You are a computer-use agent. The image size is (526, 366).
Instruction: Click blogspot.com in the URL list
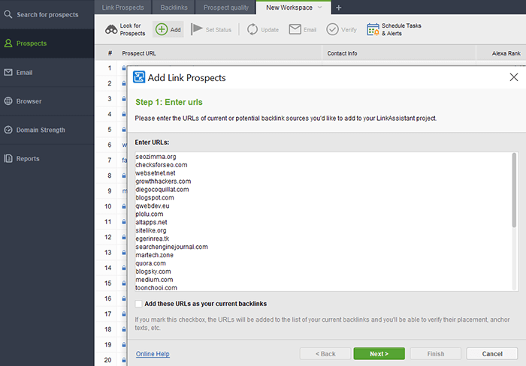155,197
